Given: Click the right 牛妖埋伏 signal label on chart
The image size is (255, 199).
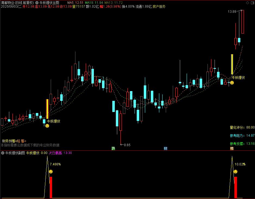Looking at the screenshot, I should [x=238, y=78].
